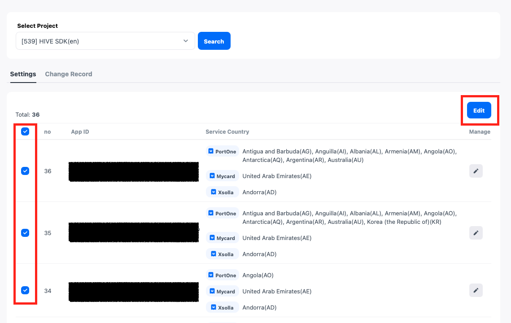Open the Select Project dropdown

(105, 41)
